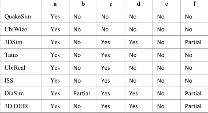Click column header b
The height and width of the screenshot is (113, 208).
(83, 4)
